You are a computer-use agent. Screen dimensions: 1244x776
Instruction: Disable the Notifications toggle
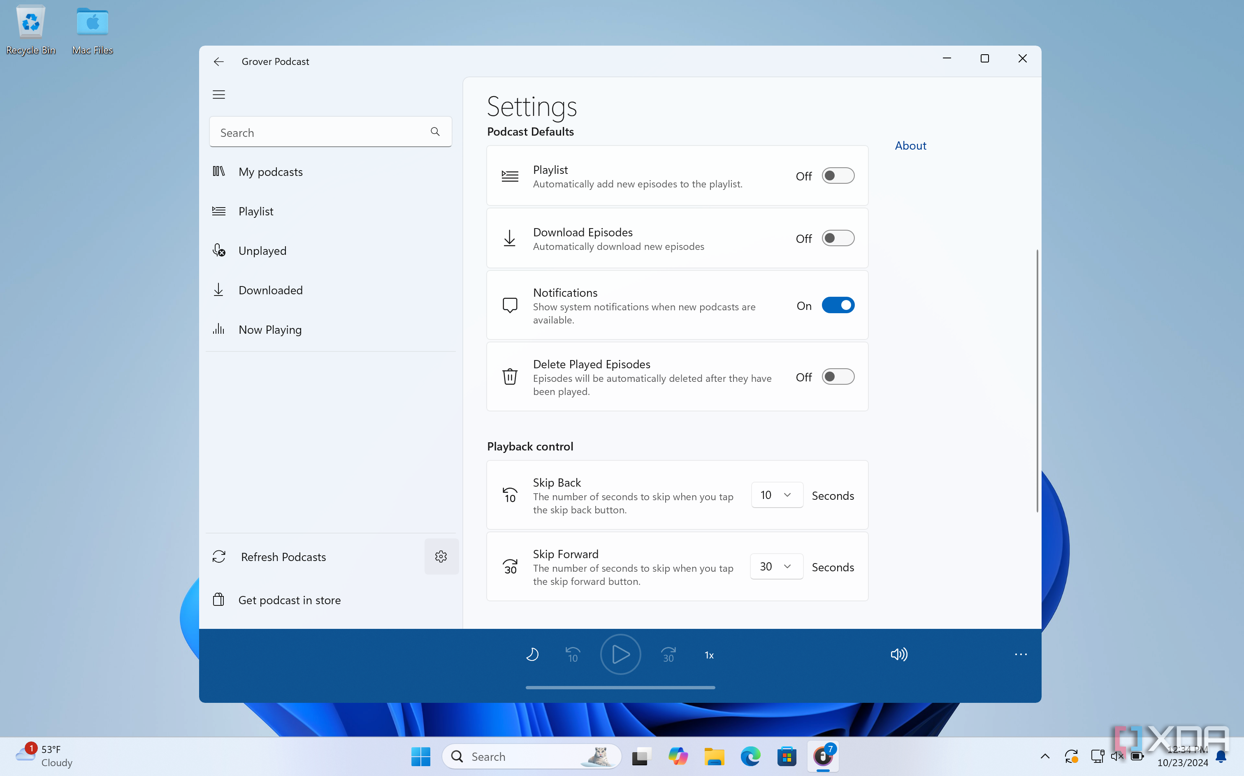838,305
